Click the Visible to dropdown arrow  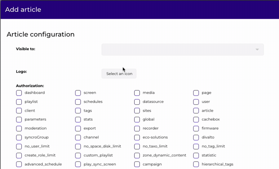(x=257, y=50)
